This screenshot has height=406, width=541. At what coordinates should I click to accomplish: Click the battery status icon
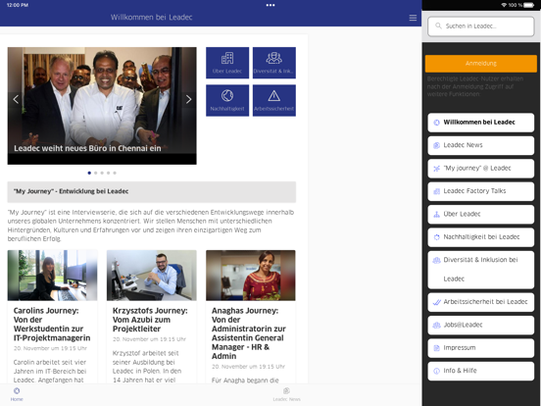528,5
